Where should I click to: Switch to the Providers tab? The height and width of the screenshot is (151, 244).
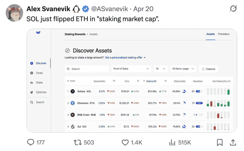(x=224, y=34)
